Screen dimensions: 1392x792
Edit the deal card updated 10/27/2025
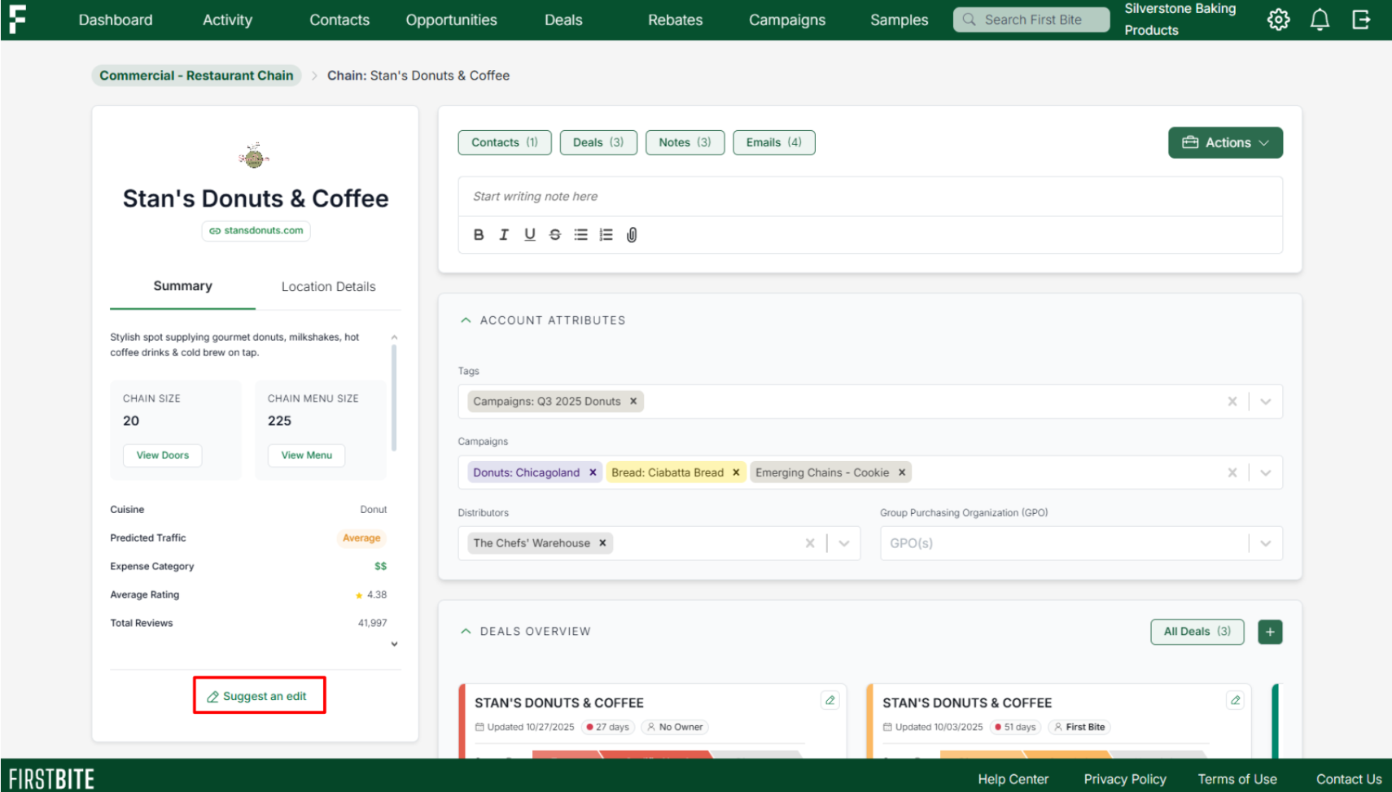click(x=830, y=700)
